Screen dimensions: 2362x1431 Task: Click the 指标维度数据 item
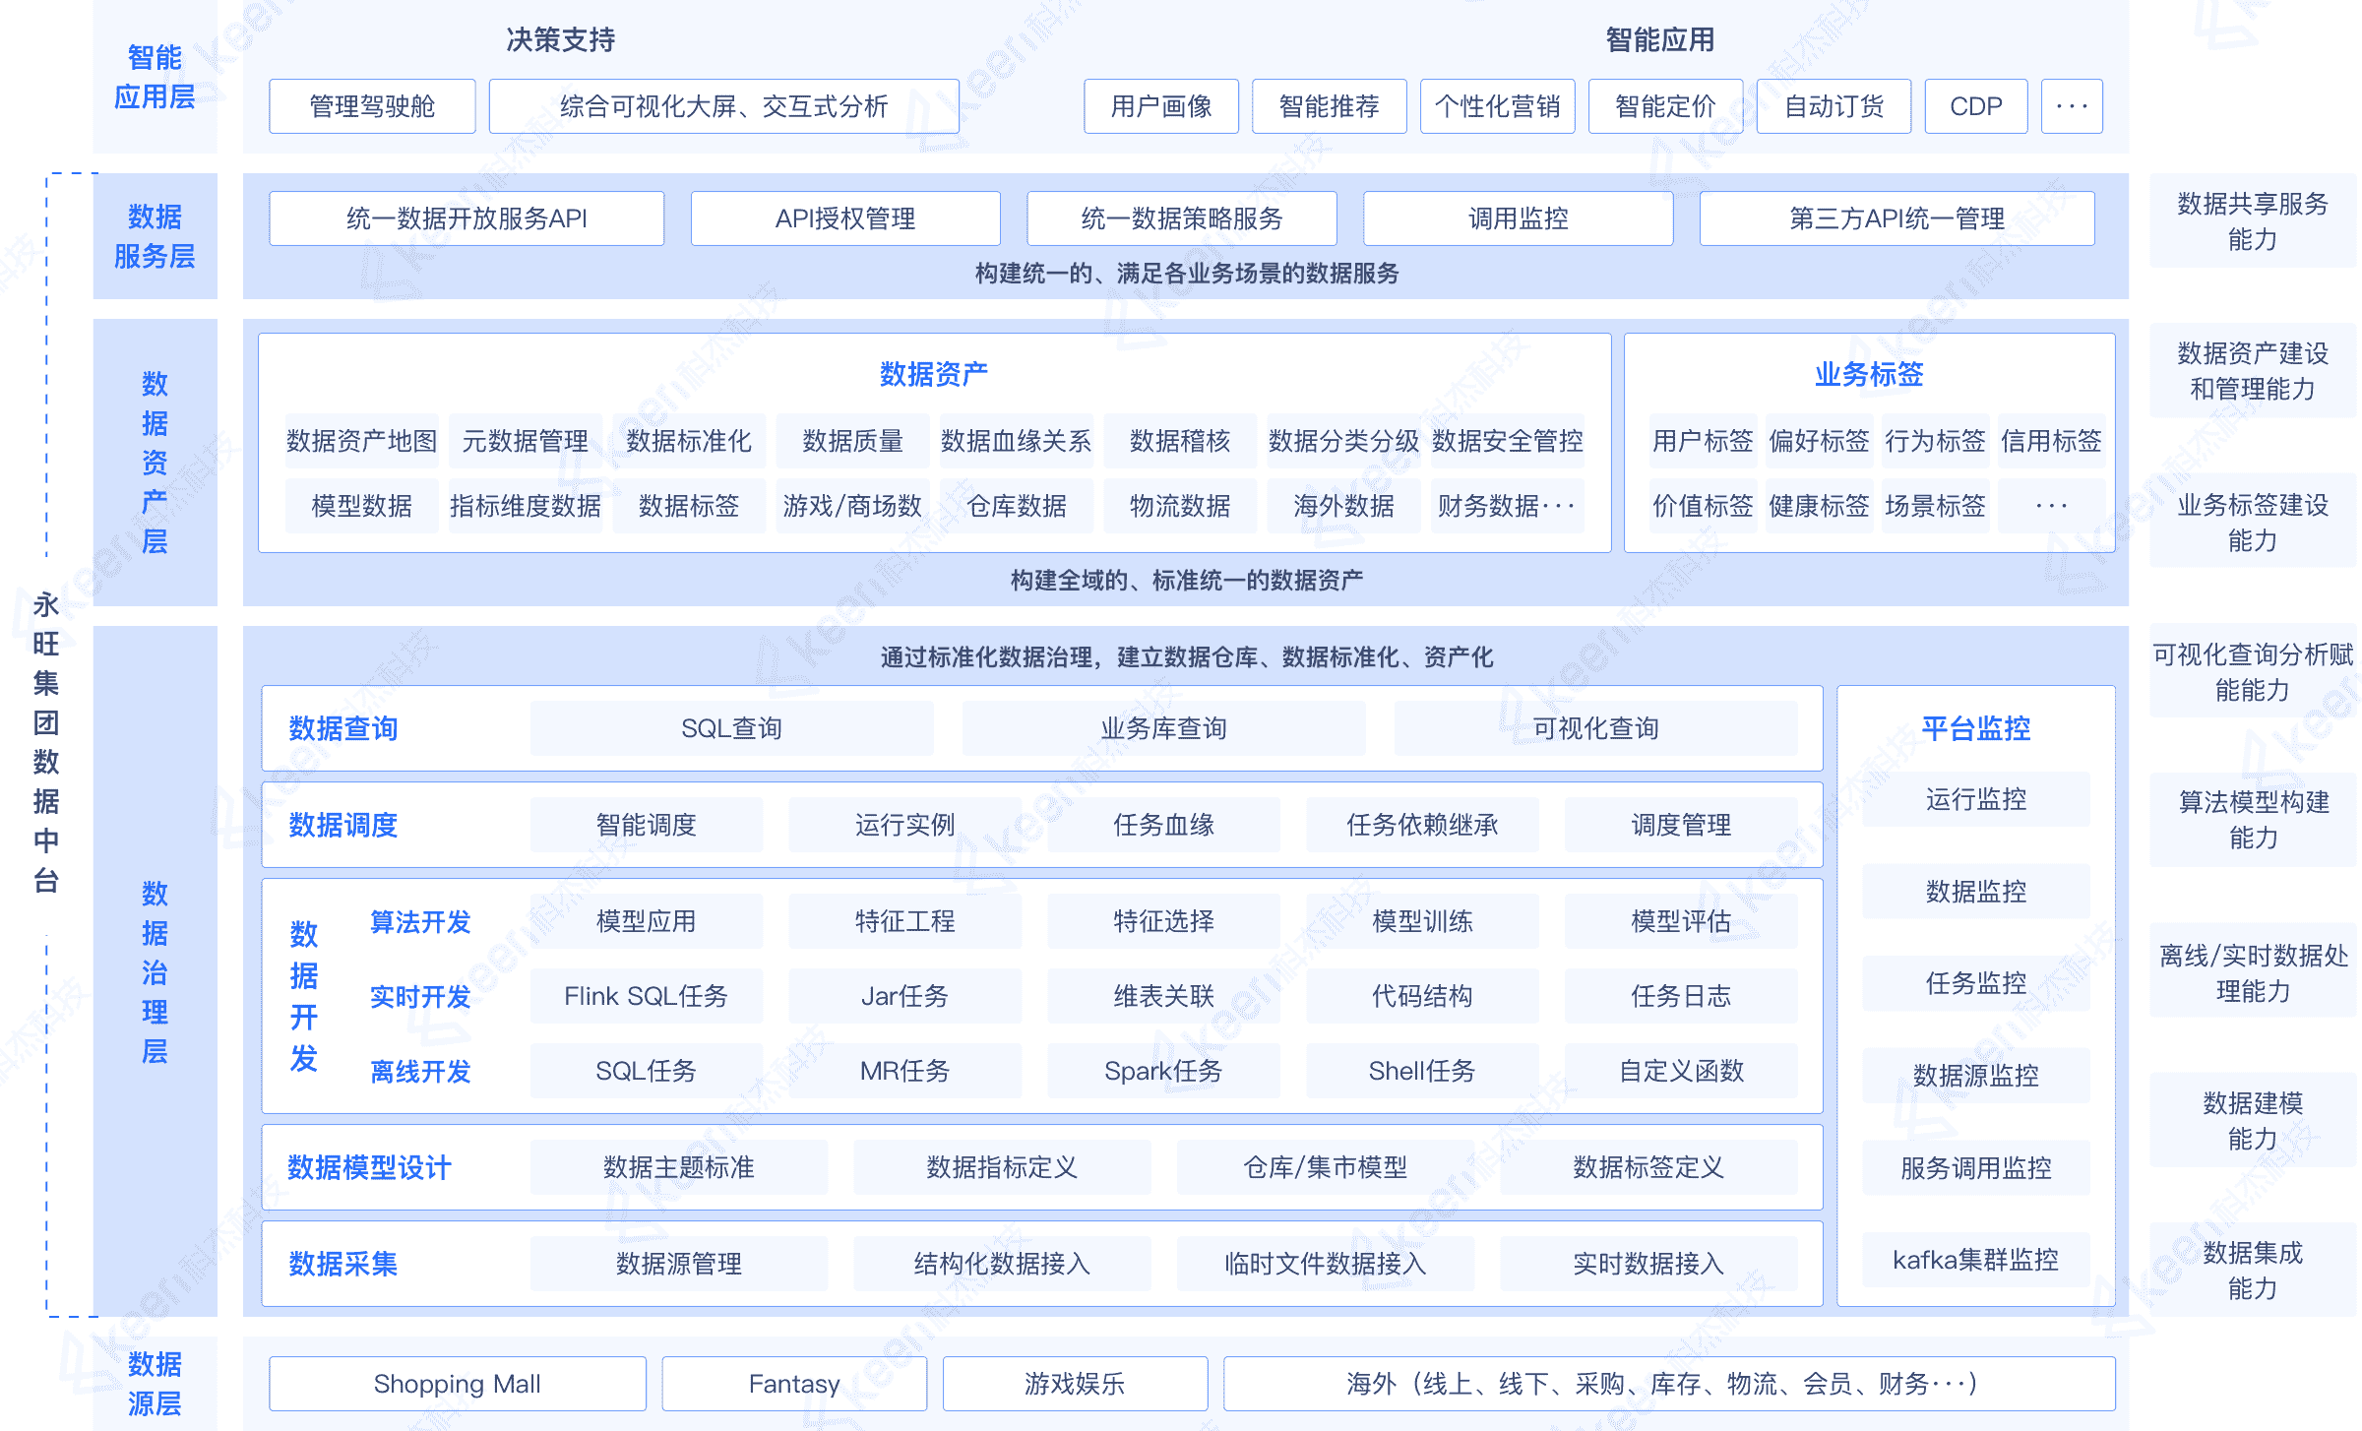coord(526,506)
